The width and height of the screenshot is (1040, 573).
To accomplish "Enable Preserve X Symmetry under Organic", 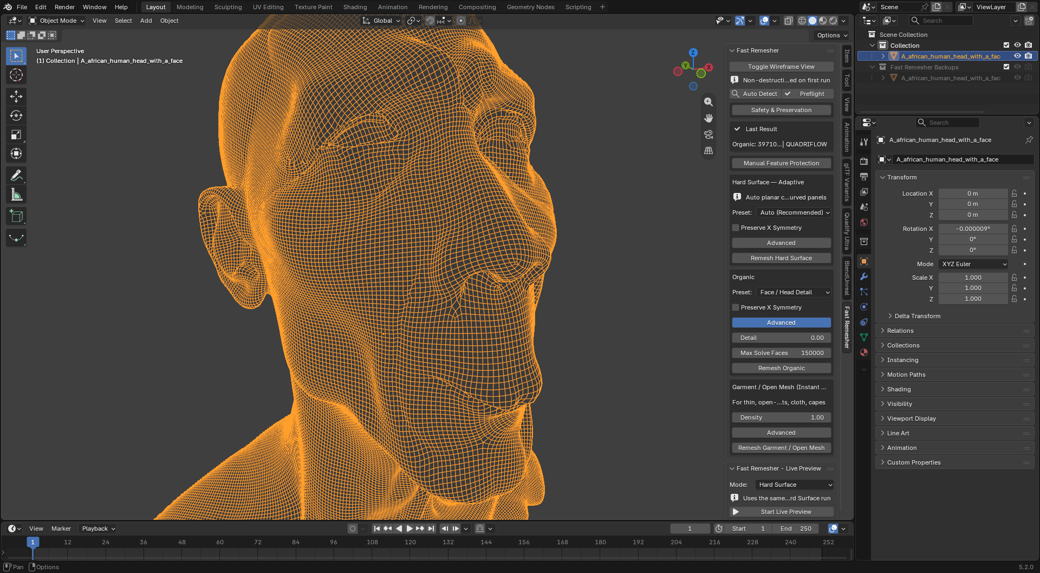I will coord(736,307).
